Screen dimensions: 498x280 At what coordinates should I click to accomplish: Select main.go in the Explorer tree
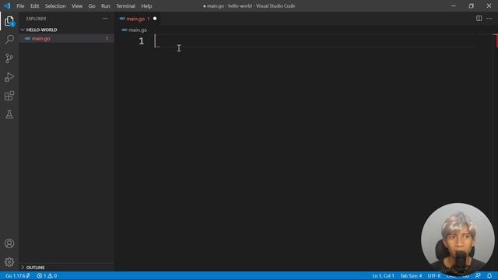(66, 38)
